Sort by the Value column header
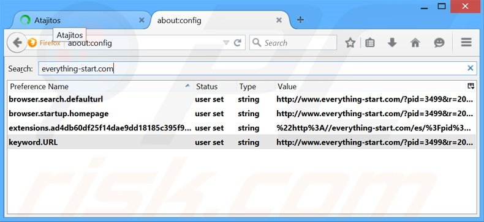The width and height of the screenshot is (484, 222). 371,87
